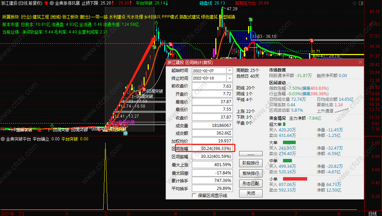Click the 板块排行 button
The height and width of the screenshot is (216, 382).
(x=251, y=173)
